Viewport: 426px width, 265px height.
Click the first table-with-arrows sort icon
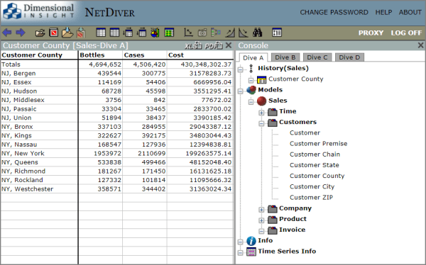click(128, 33)
